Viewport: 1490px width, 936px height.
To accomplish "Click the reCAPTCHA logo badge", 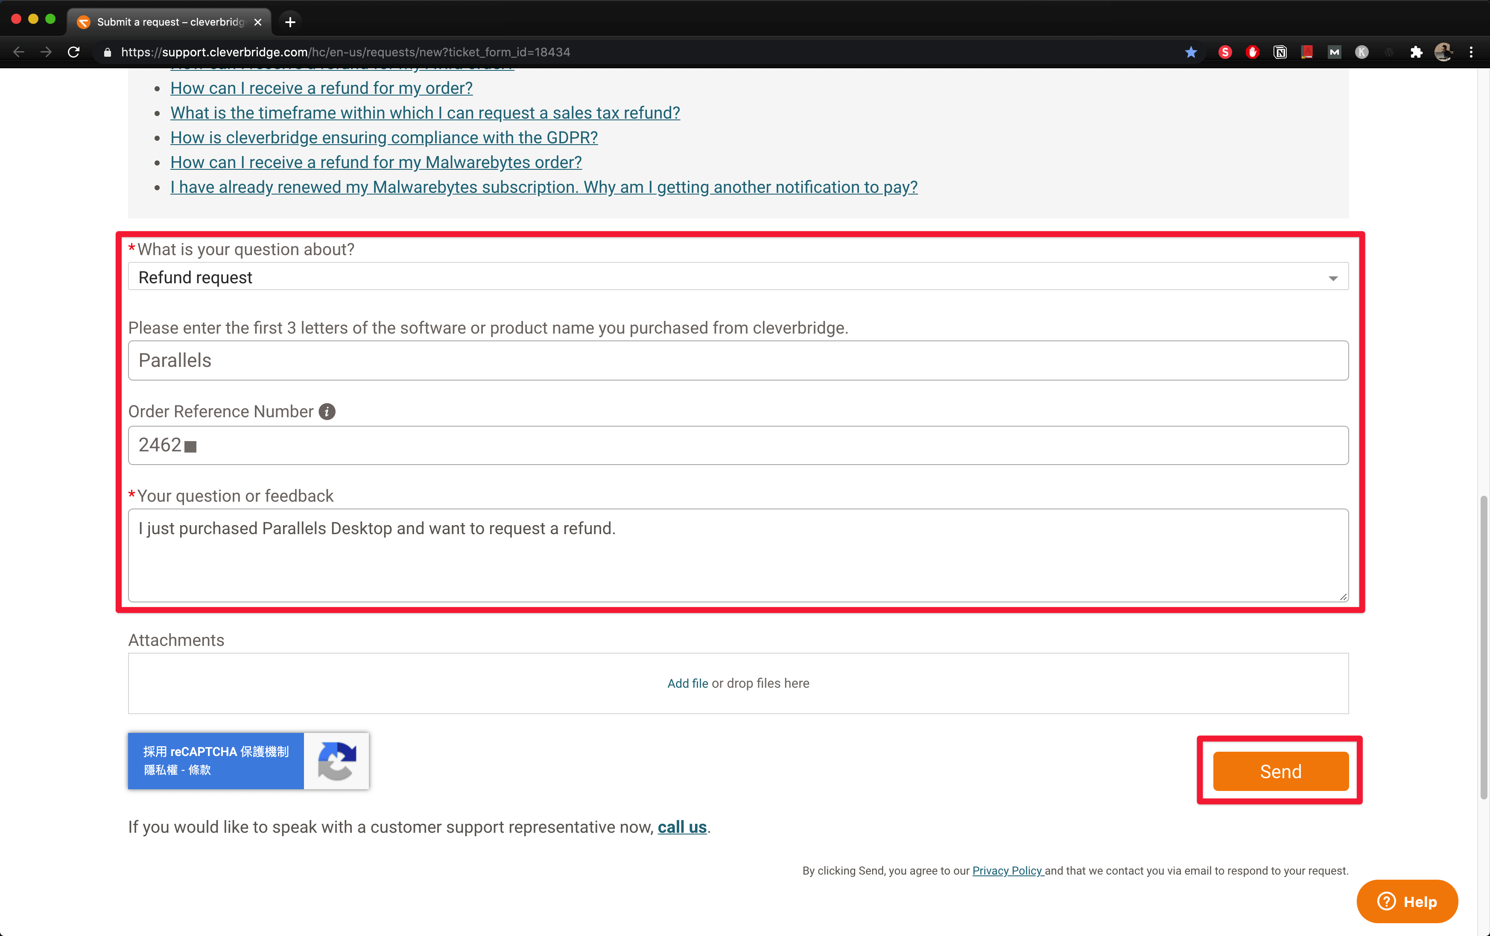I will click(336, 761).
